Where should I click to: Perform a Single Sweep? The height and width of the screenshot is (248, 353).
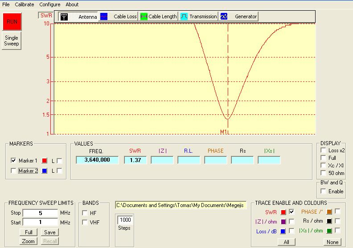[x=12, y=41]
